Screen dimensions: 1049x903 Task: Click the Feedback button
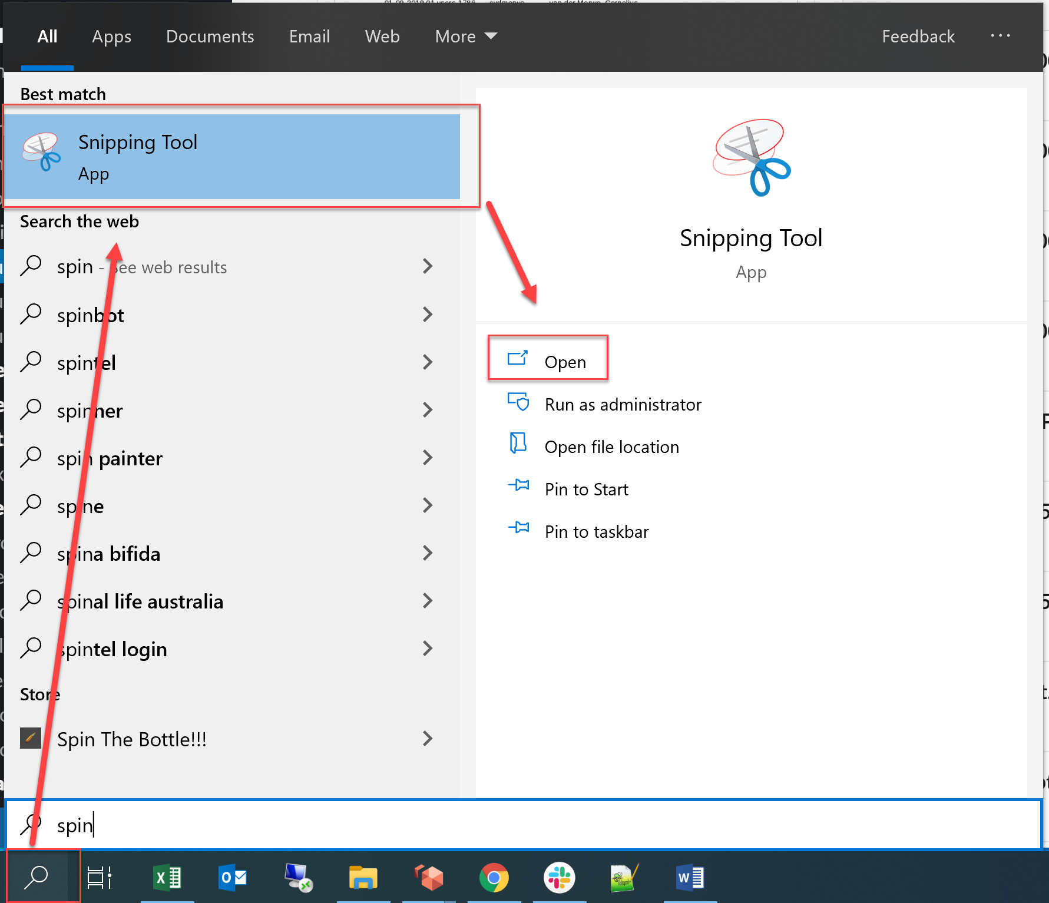pos(918,37)
